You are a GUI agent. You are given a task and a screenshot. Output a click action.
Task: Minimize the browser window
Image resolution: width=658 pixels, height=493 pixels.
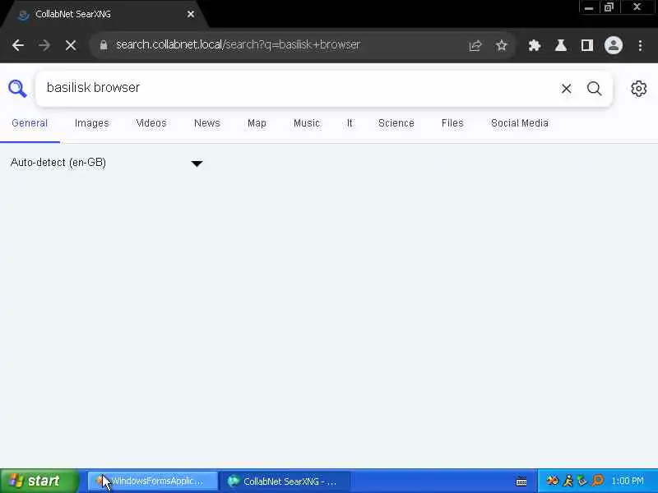click(589, 7)
